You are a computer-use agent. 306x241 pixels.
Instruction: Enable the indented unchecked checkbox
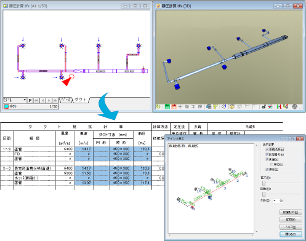pos(272,164)
